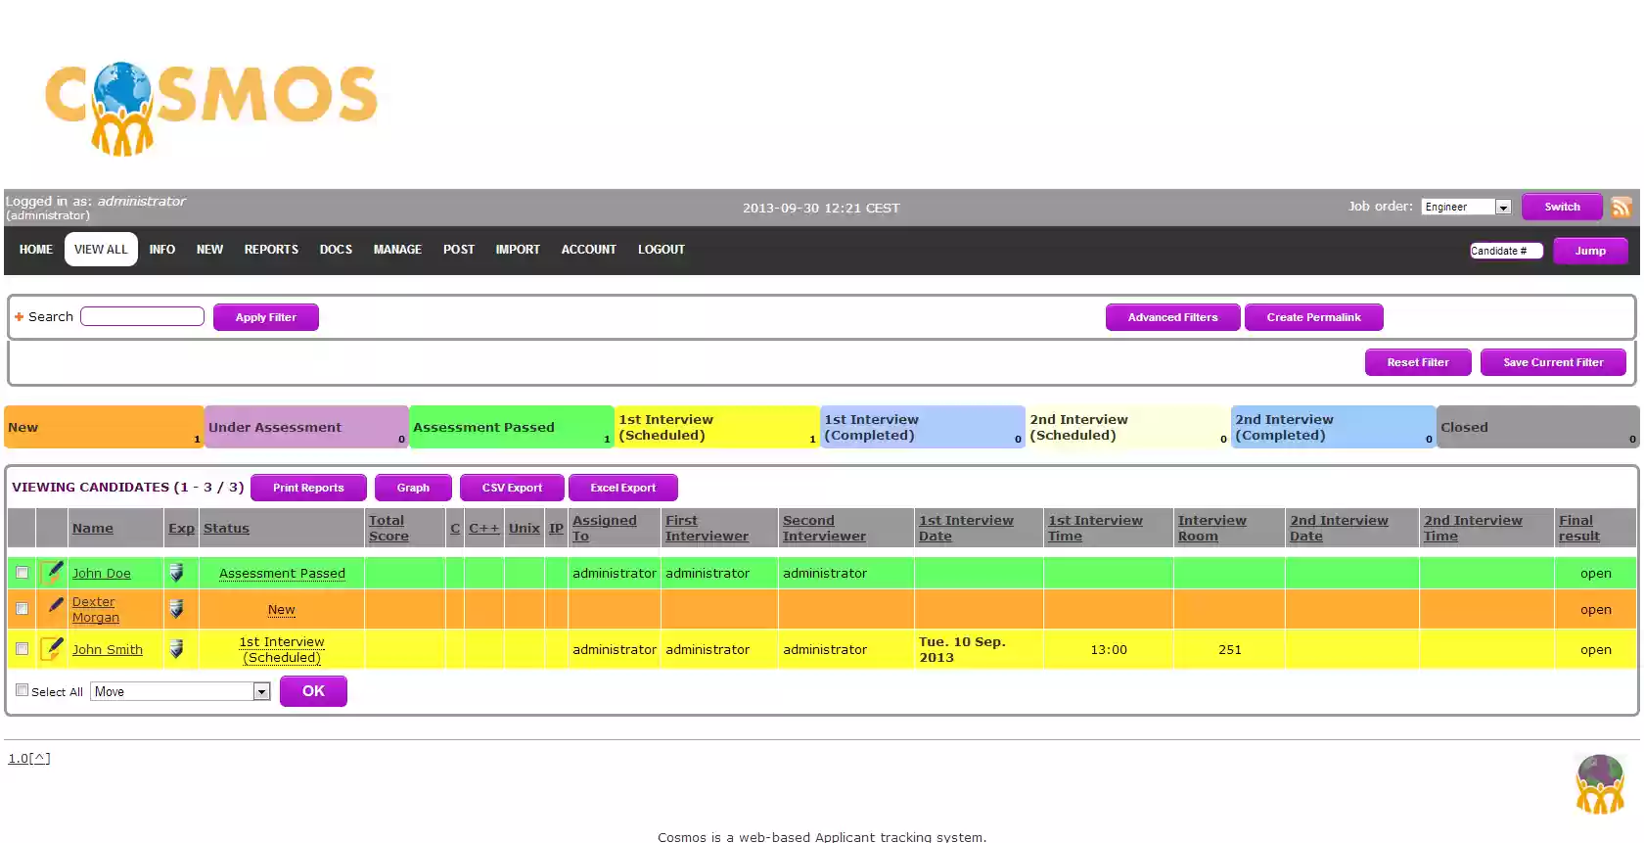Open Advanced Filters
Viewport: 1644px width, 843px height.
point(1172,317)
